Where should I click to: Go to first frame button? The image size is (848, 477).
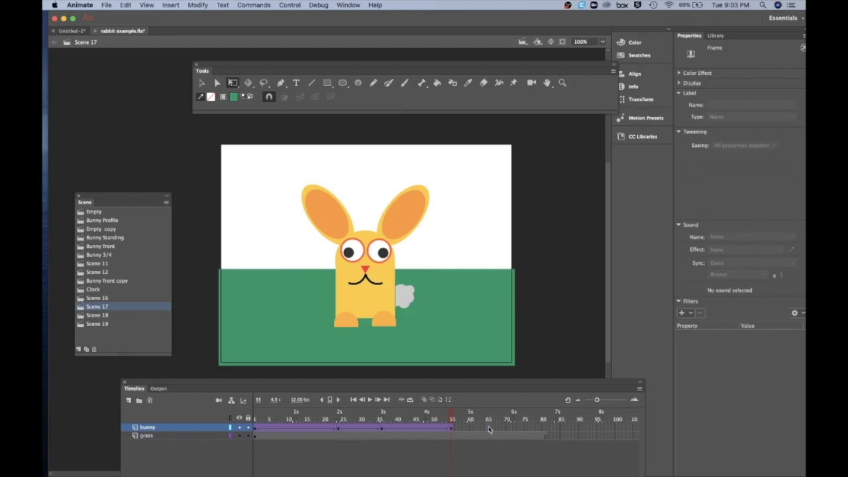(353, 400)
